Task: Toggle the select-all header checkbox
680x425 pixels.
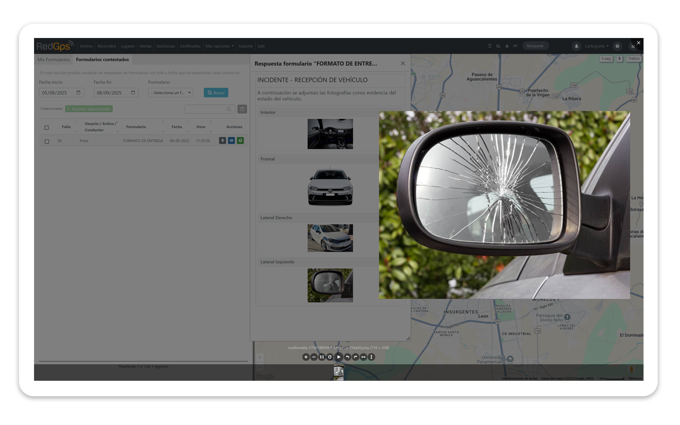Action: tap(46, 127)
